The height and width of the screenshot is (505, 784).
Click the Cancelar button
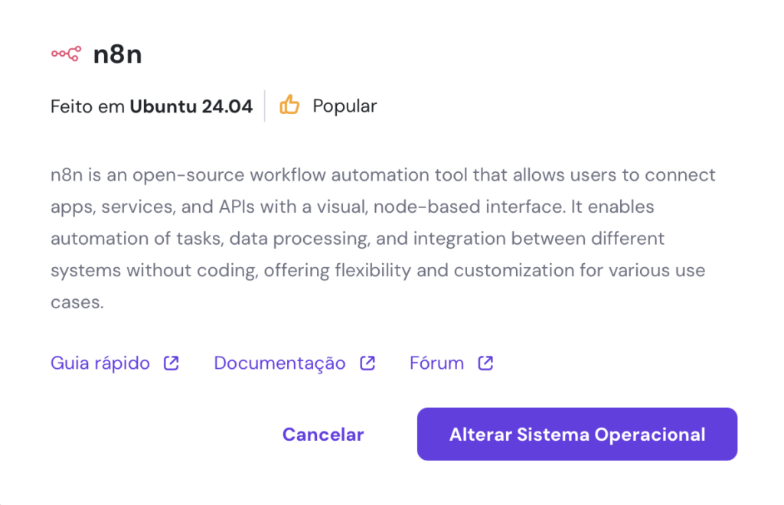click(x=323, y=434)
